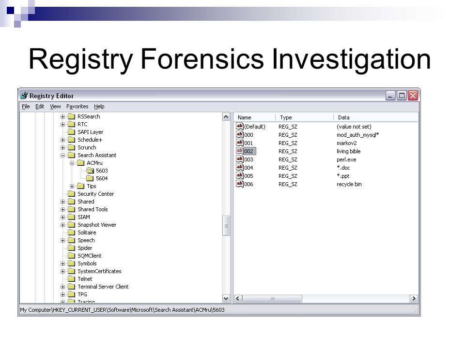Sort values by Type column header
Viewport: 465px width, 348px height.
pos(304,117)
